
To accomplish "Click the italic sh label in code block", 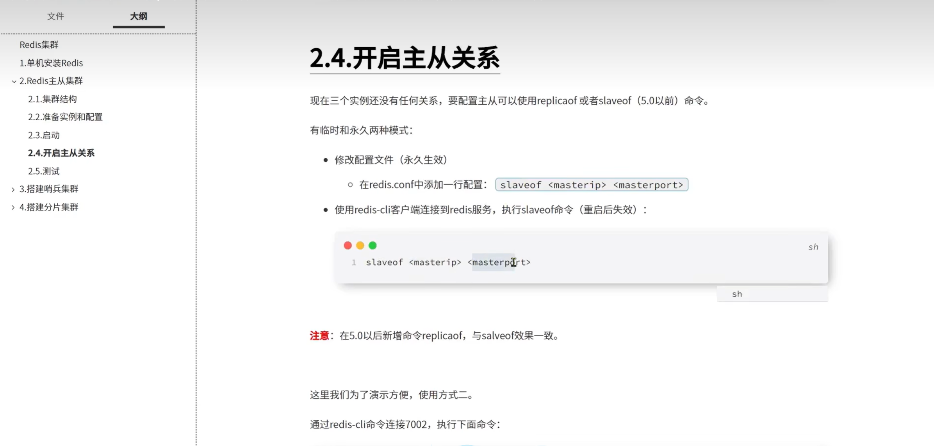I will [x=813, y=247].
